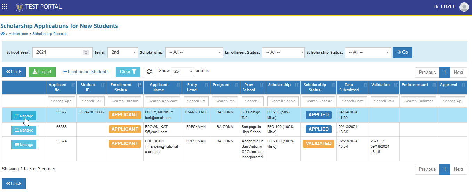
Task: Focus the Search Date Submitted field
Action: coord(353,101)
